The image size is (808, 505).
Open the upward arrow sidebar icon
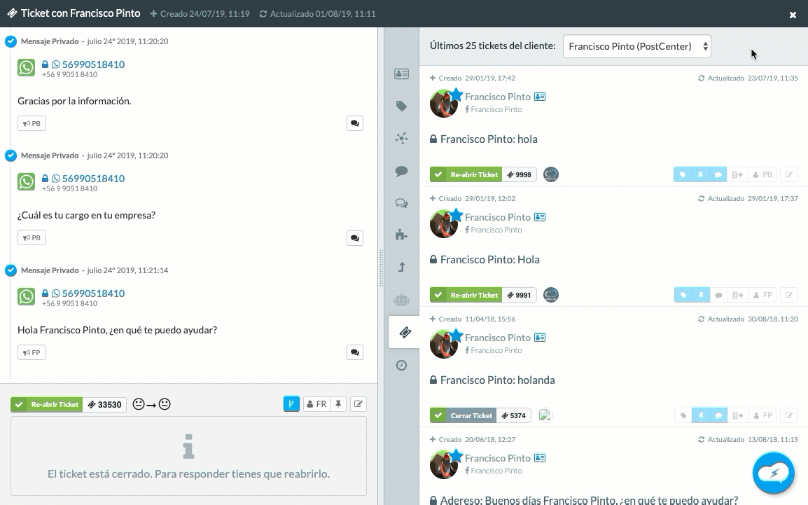click(x=401, y=267)
